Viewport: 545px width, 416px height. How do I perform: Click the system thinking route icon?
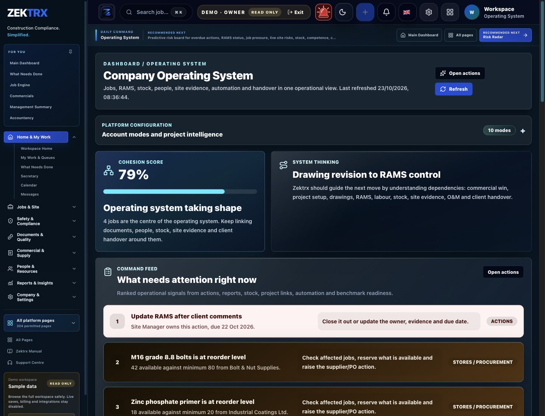(x=283, y=165)
